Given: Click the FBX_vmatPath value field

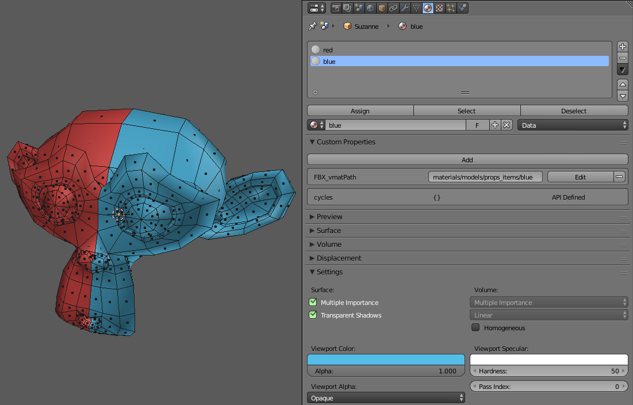Looking at the screenshot, I should click(x=485, y=177).
